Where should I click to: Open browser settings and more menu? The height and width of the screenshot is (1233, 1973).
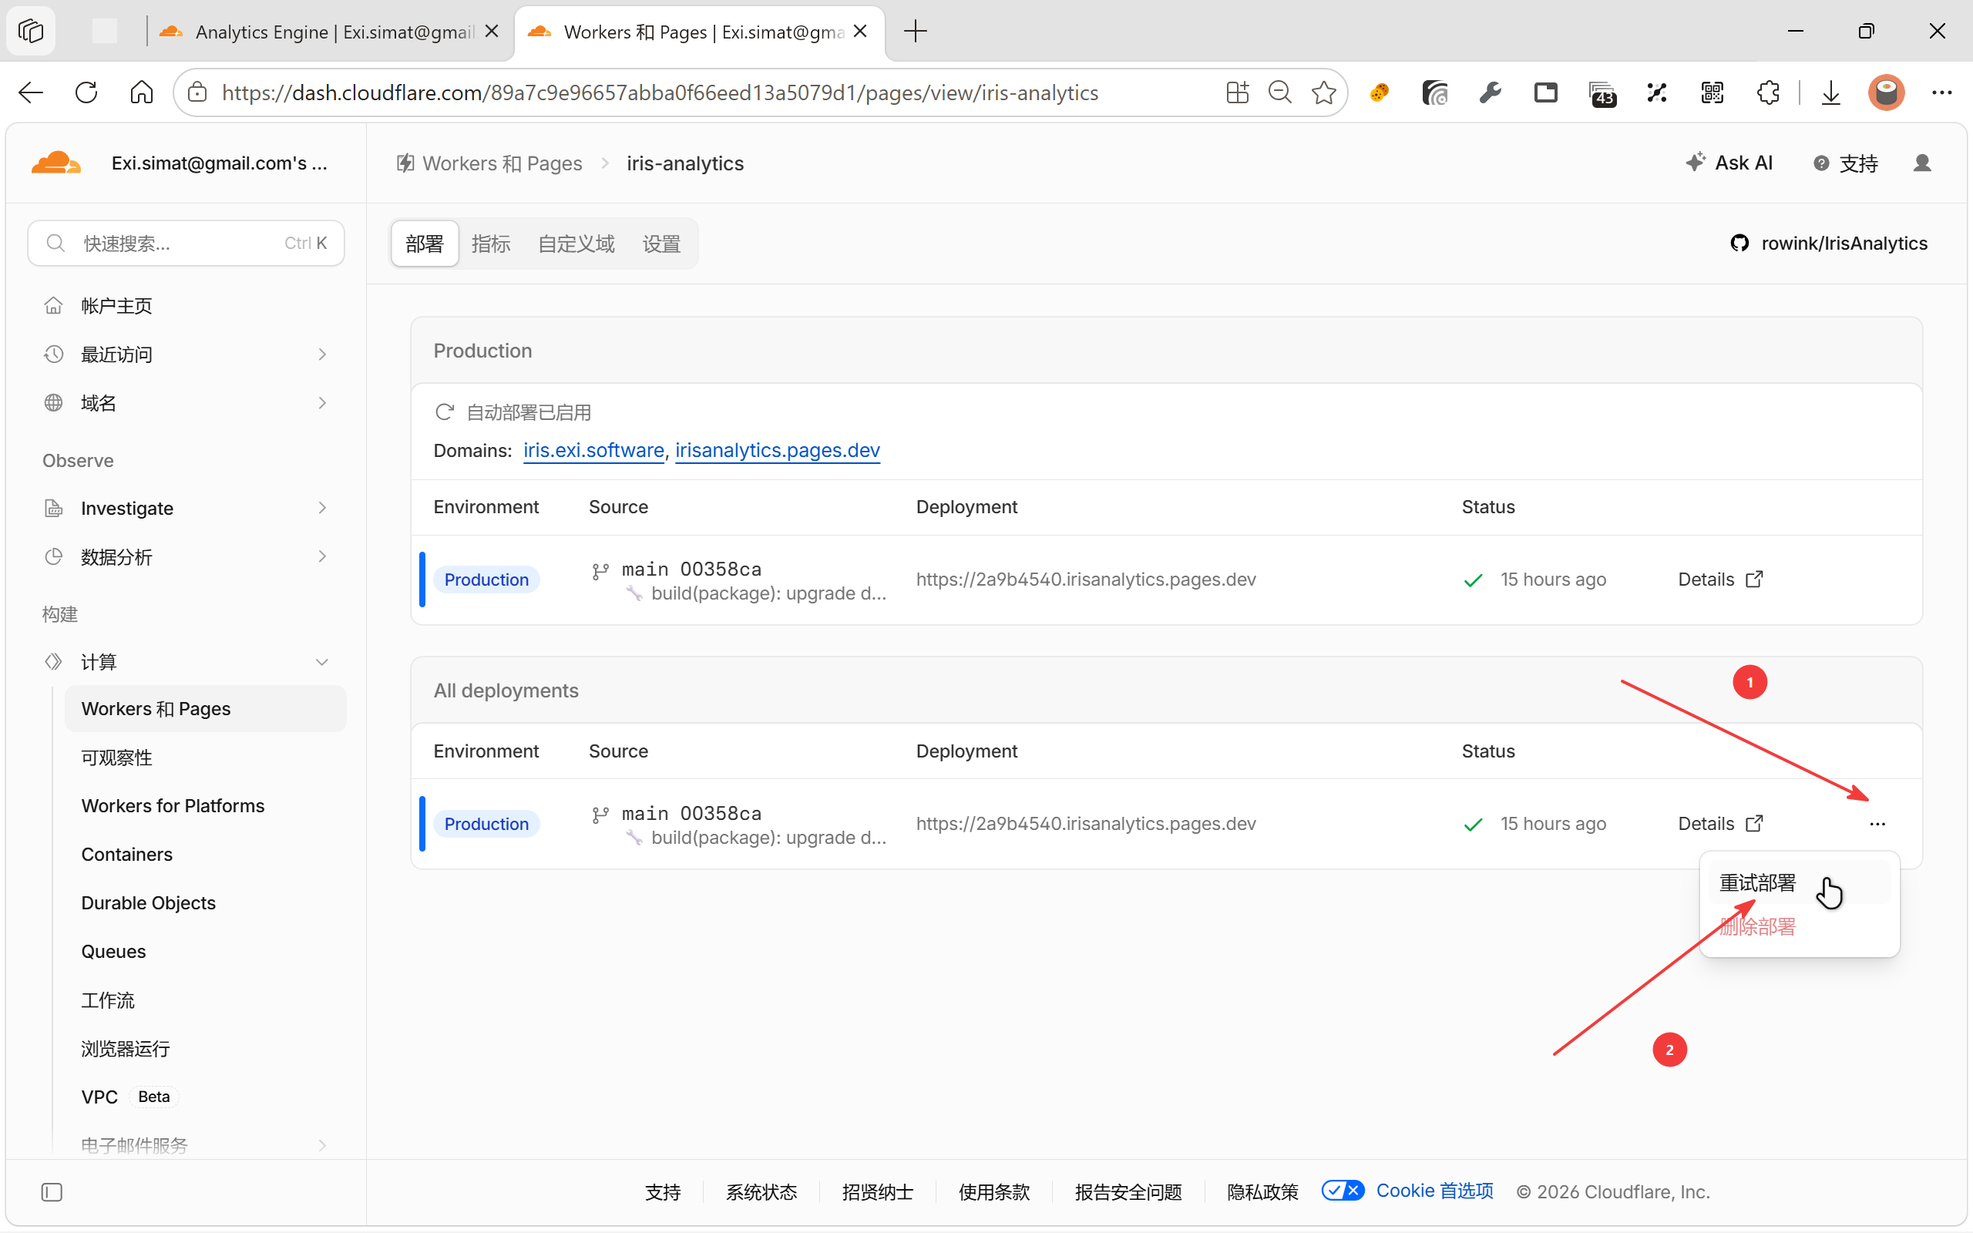coord(1942,93)
